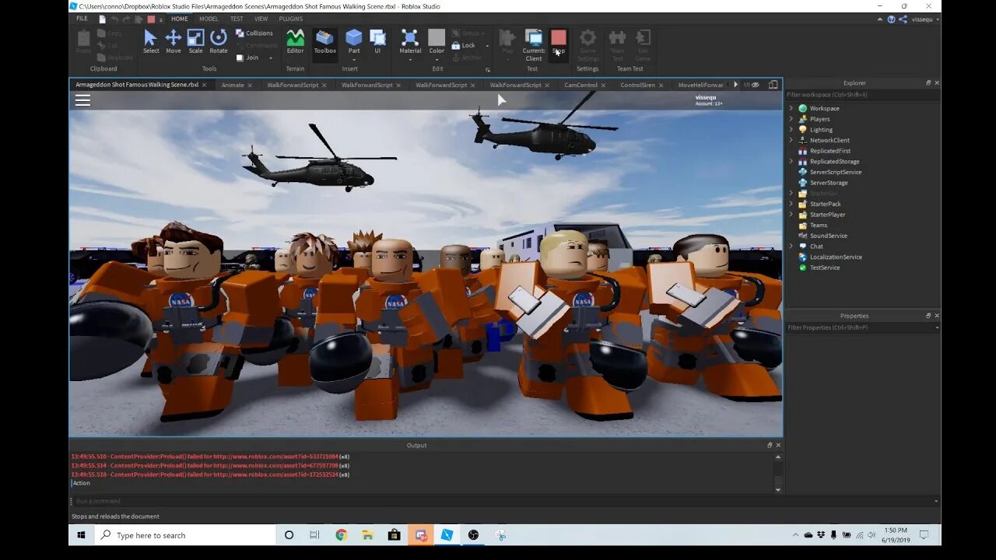Open the FILE menu
996x560 pixels.
[82, 19]
